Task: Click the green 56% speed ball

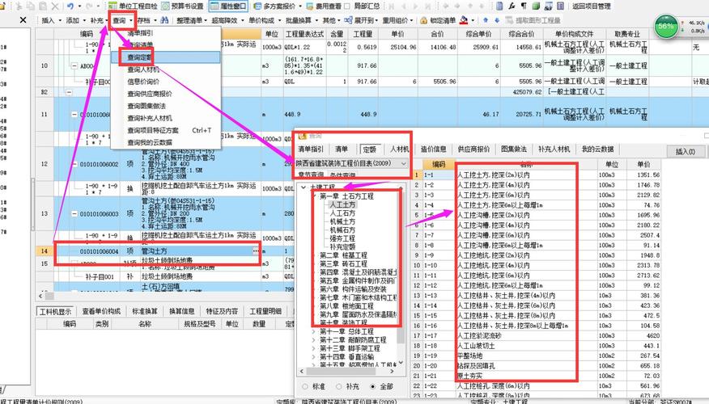Action: pos(666,26)
